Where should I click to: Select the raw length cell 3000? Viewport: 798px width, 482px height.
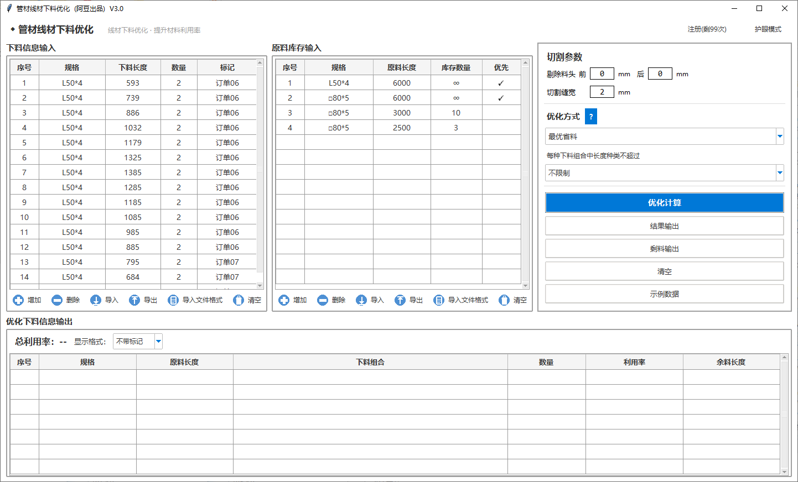click(x=402, y=113)
